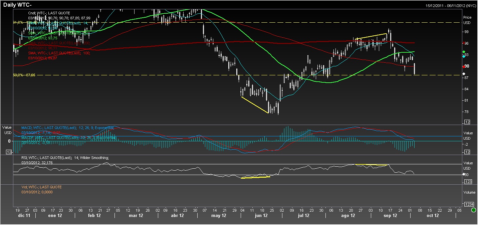Click the green diamond marker on price axis
478x225 pixels.
click(464, 52)
